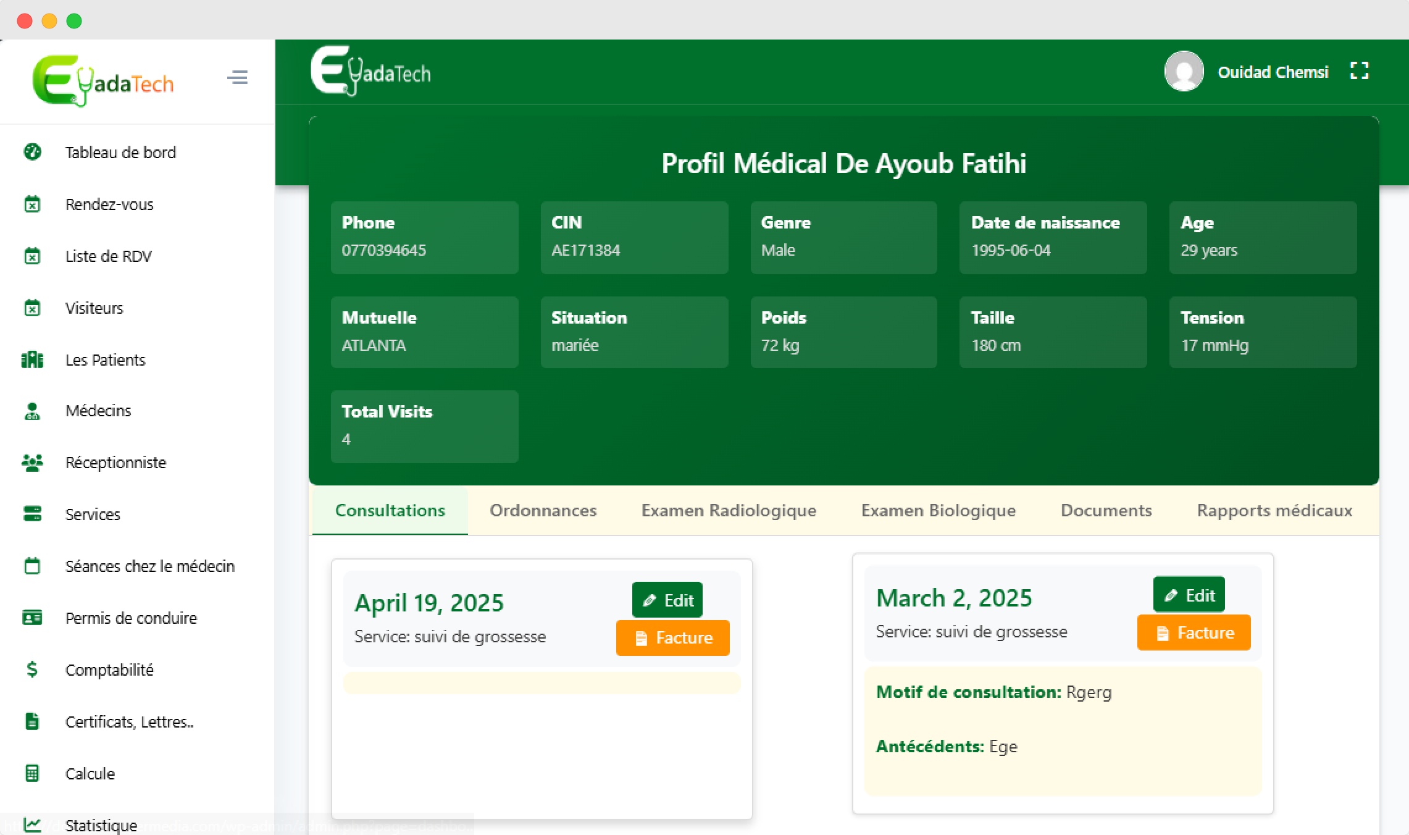
Task: Click the Statistique chart icon
Action: (x=32, y=825)
